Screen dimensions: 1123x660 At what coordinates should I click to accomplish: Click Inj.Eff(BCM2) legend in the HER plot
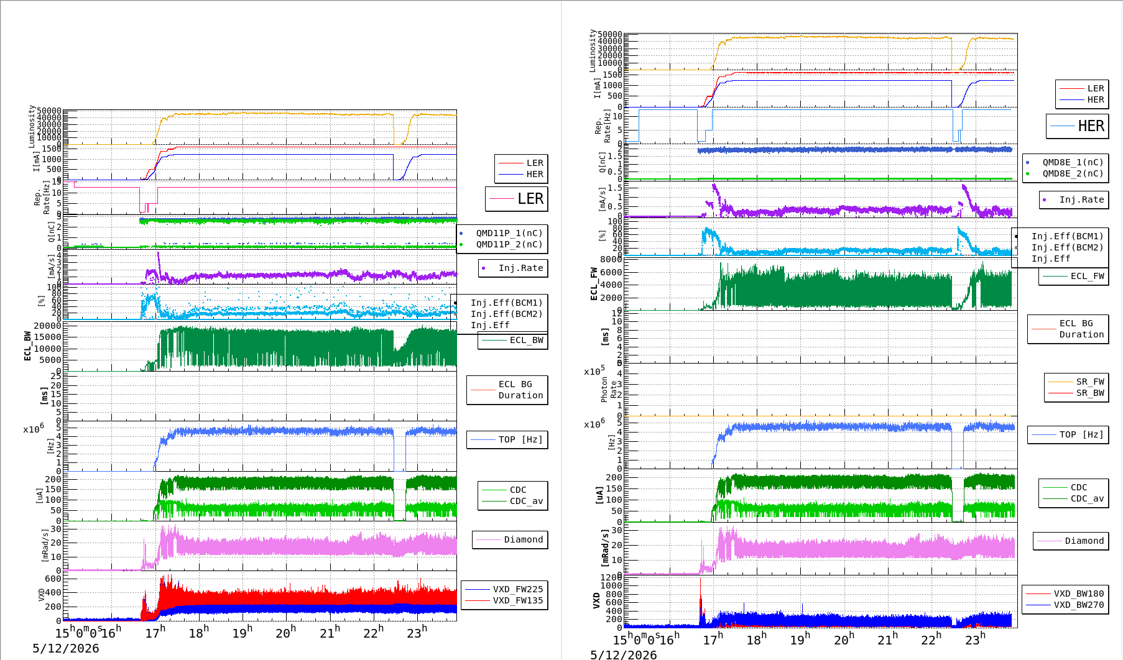pos(1068,247)
